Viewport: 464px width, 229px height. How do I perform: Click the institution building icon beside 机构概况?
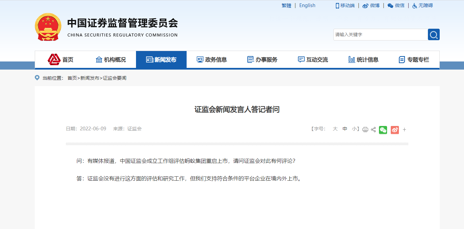pyautogui.click(x=99, y=59)
